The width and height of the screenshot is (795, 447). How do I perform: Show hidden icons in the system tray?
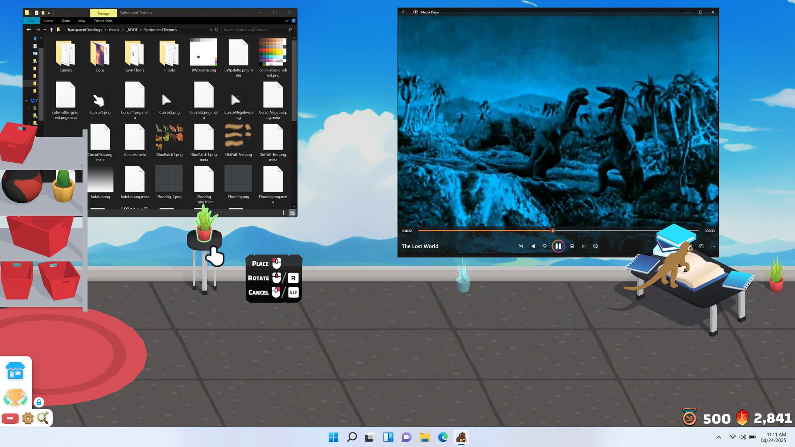pos(718,437)
